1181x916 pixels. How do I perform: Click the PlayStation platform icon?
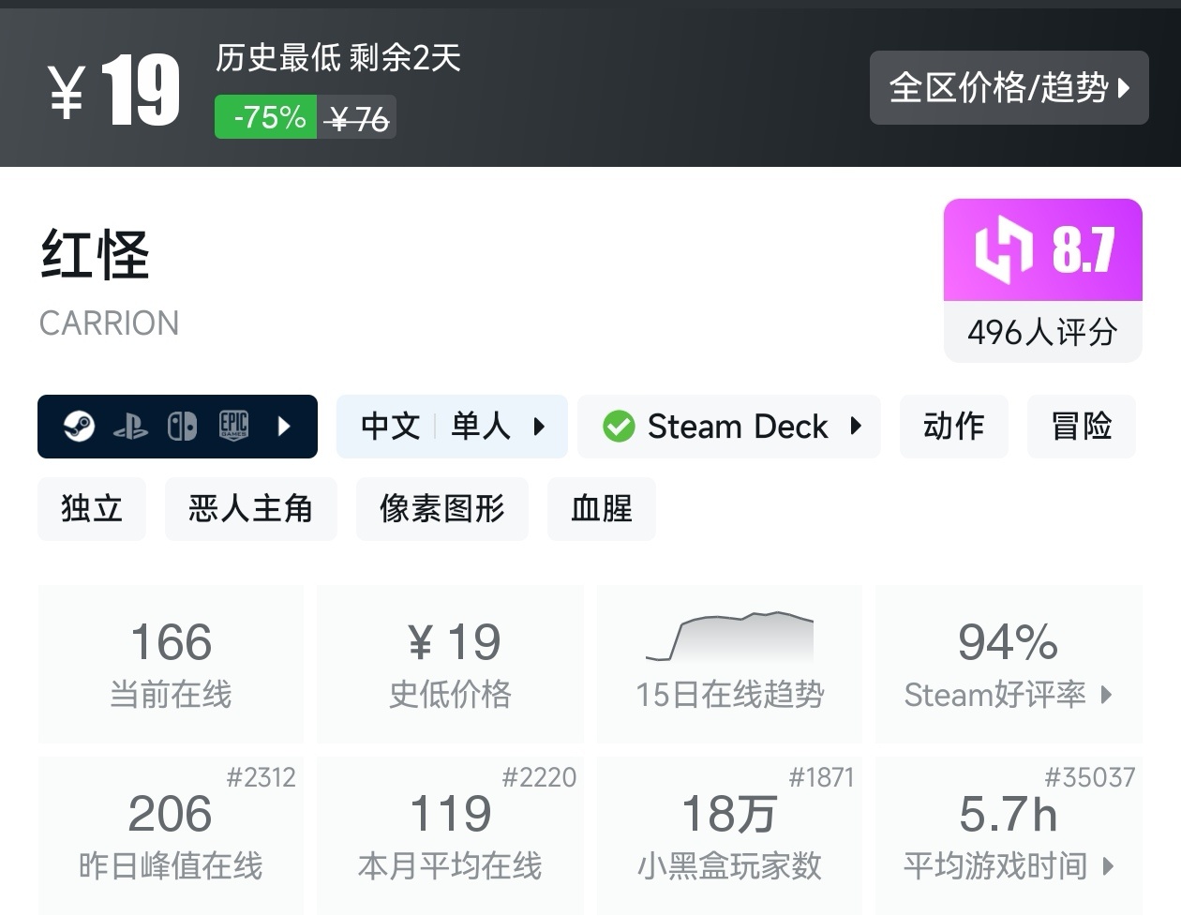coord(130,428)
